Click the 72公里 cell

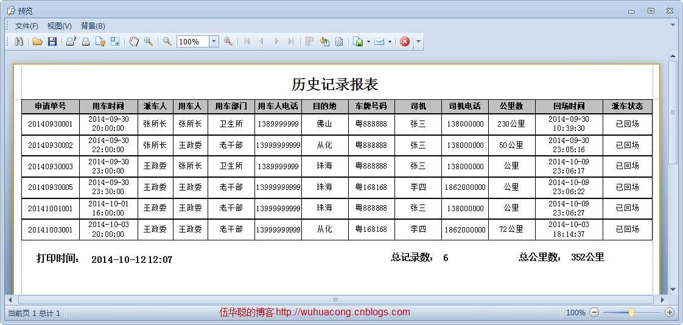[x=511, y=229]
